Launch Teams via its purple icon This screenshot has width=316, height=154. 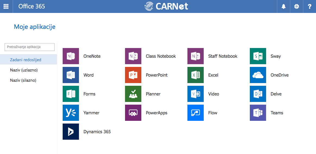(258, 113)
